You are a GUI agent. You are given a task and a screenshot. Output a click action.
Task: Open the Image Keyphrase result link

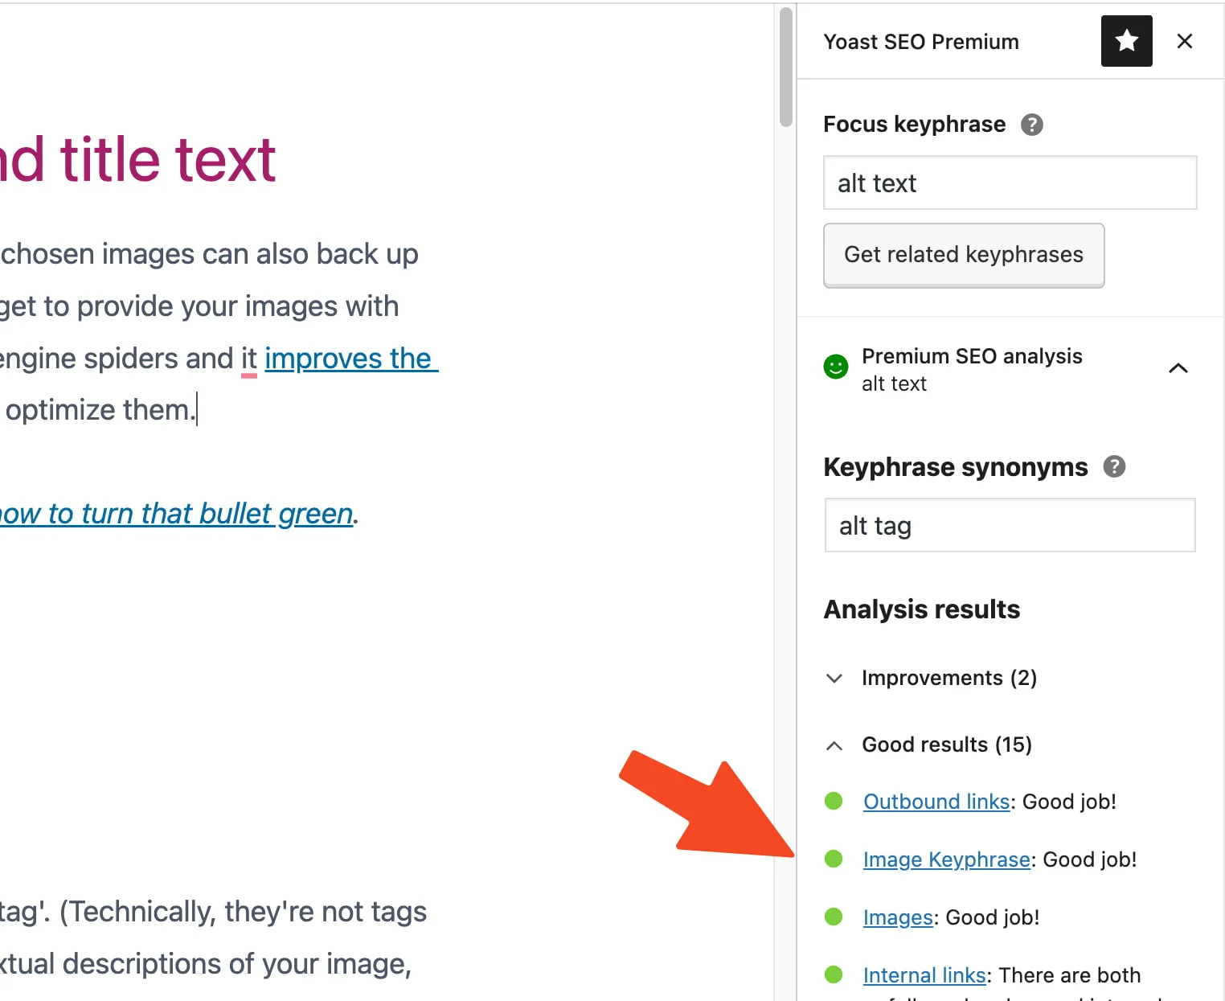946,859
